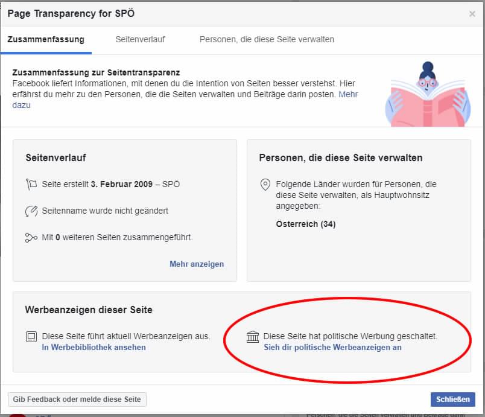
Task: Click the Seitenverlauf card heading
Action: click(55, 158)
